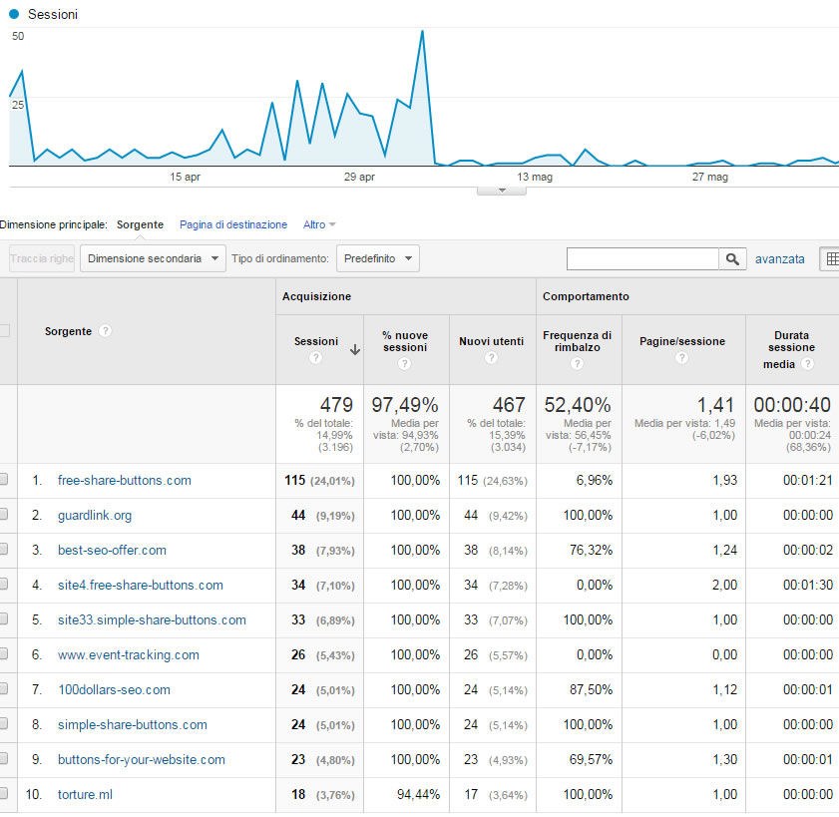
Task: Check the site4.free-share-buttons.com row checkbox
Action: point(3,584)
